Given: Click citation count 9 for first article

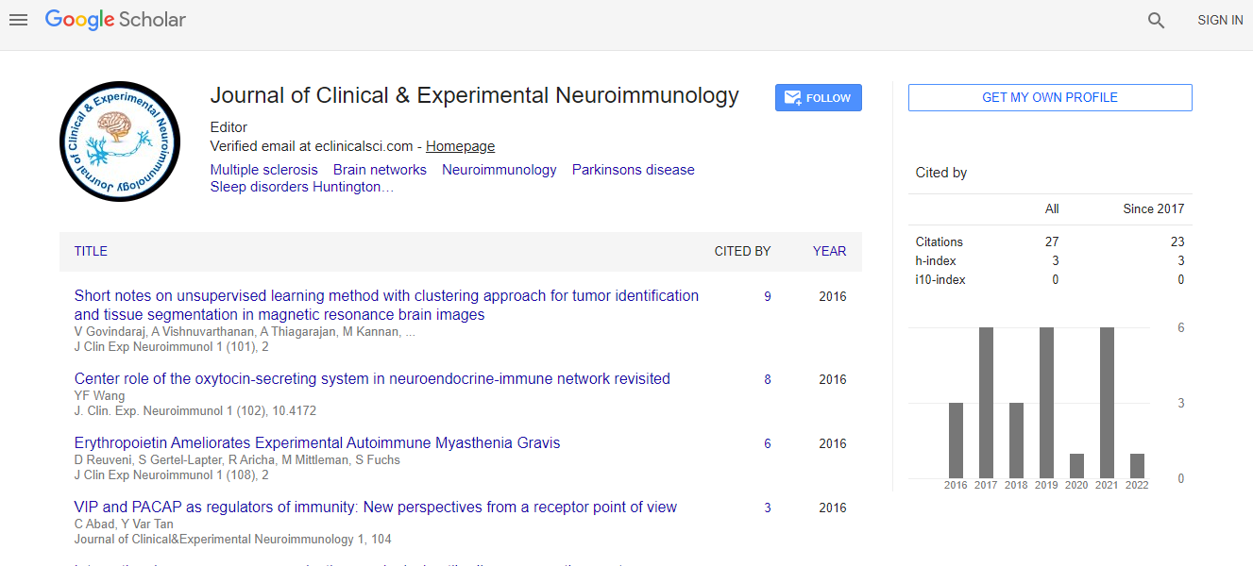Looking at the screenshot, I should click(x=768, y=296).
